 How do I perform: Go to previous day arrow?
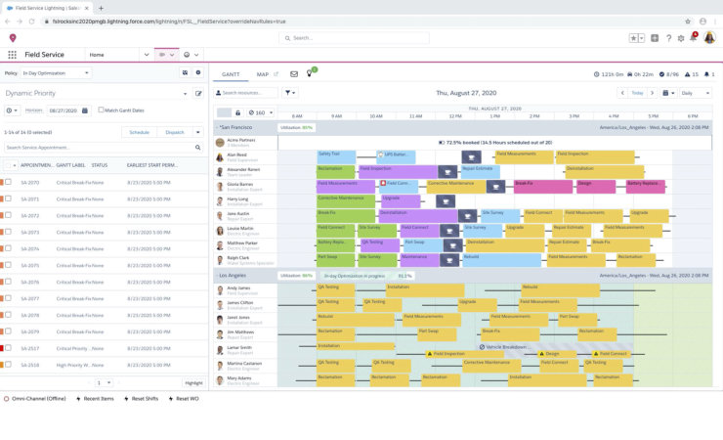tap(622, 93)
